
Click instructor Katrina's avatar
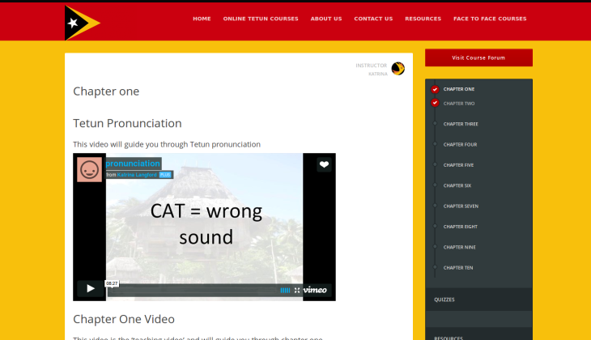coord(398,69)
